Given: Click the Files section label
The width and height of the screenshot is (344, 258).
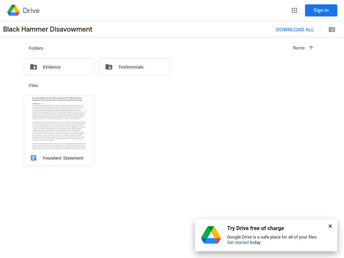Looking at the screenshot, I should 34,86.
